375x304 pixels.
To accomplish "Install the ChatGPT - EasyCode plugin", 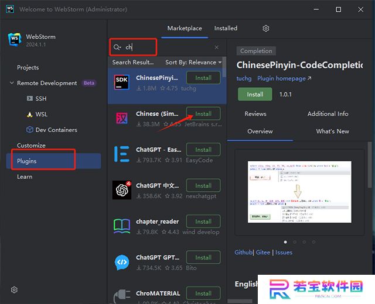I will [203, 150].
